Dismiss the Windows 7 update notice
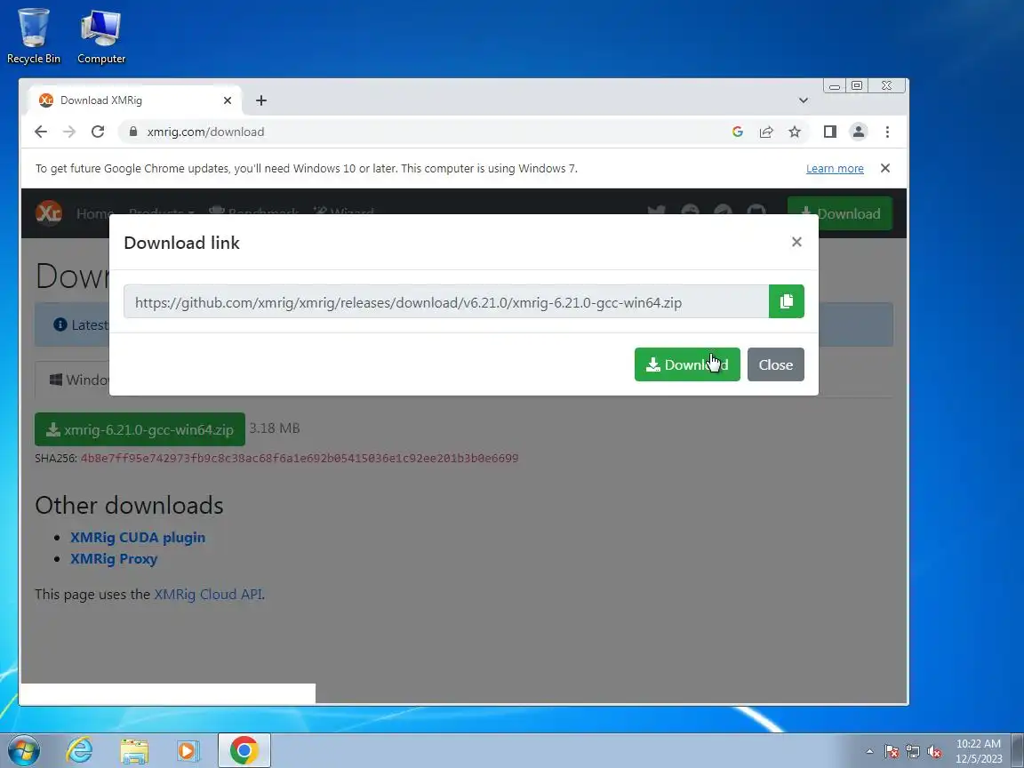Viewport: 1024px width, 768px height. pos(885,168)
